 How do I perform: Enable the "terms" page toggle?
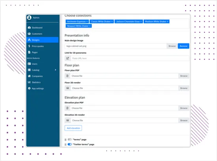[69, 139]
